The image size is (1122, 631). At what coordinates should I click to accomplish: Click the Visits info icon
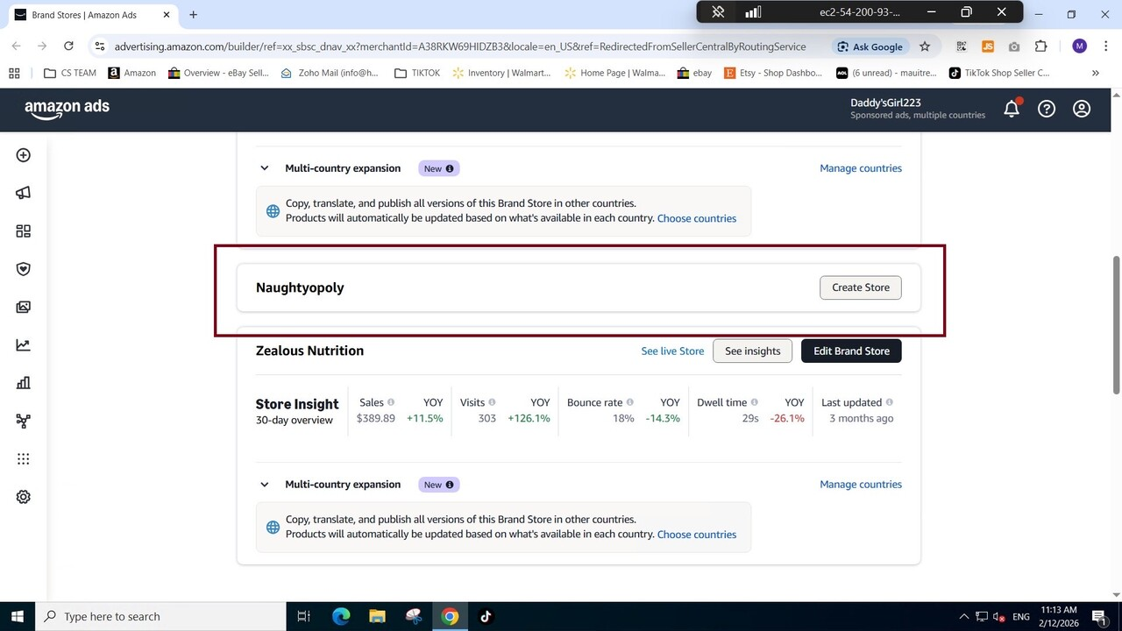pyautogui.click(x=492, y=402)
